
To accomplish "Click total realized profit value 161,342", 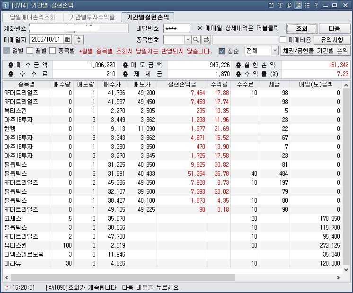I will pos(338,65).
